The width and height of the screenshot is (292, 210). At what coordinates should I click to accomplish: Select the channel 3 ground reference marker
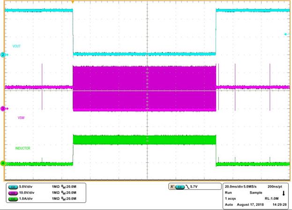coord(2,108)
